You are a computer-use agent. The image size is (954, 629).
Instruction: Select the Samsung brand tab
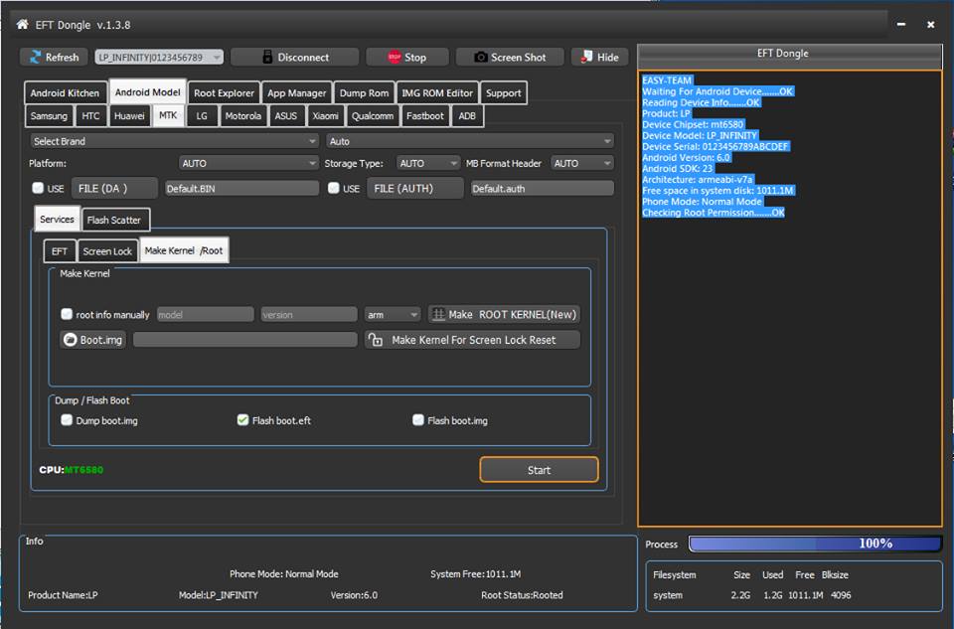[x=49, y=115]
